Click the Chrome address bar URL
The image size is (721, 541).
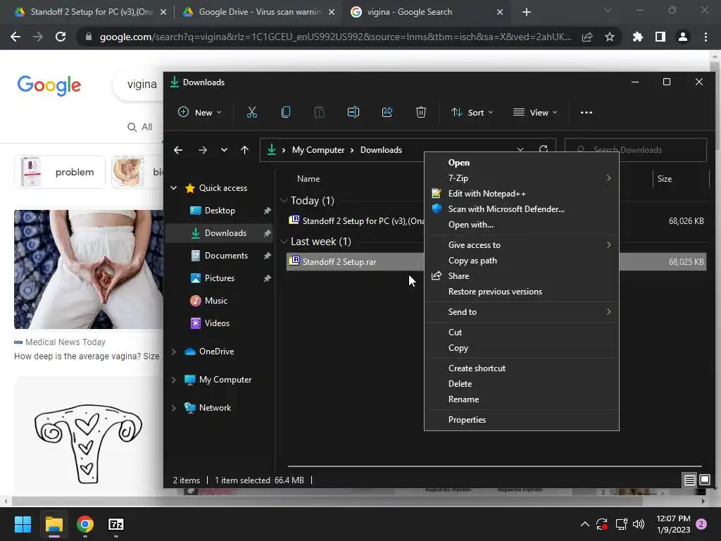(336, 37)
